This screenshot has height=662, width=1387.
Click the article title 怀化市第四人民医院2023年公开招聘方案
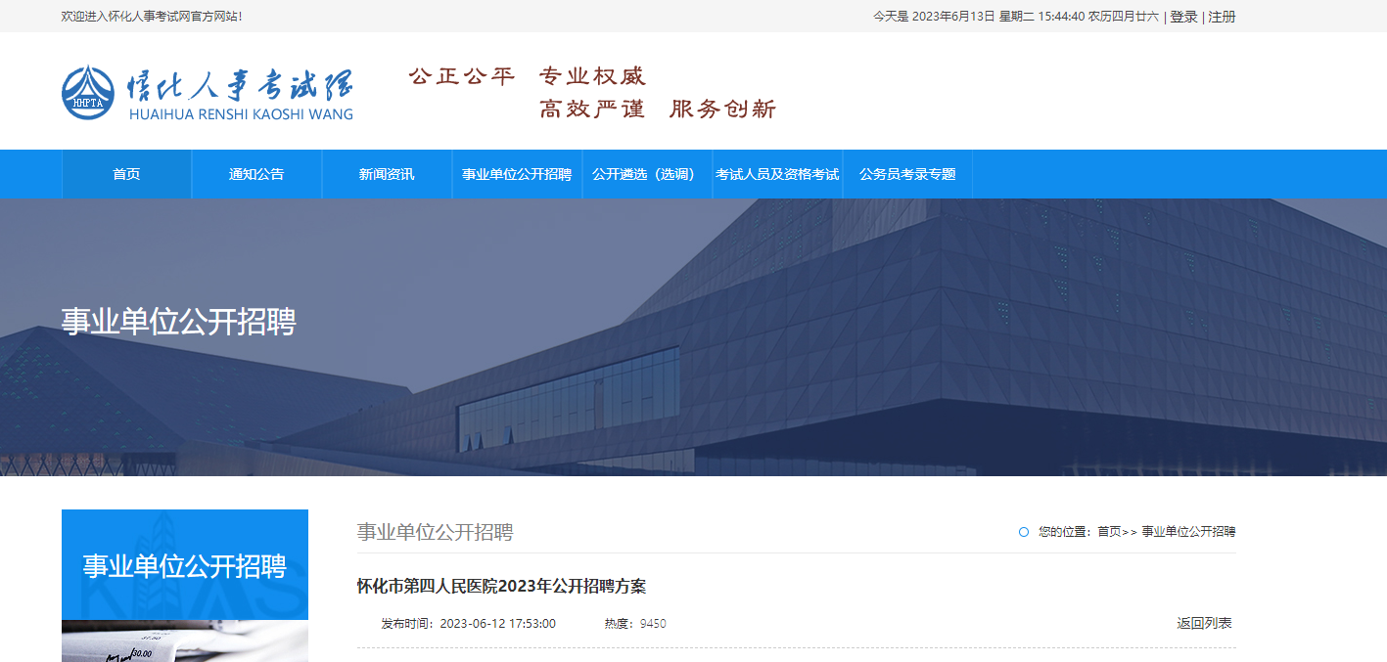click(501, 587)
